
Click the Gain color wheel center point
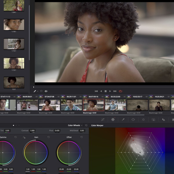36,153
